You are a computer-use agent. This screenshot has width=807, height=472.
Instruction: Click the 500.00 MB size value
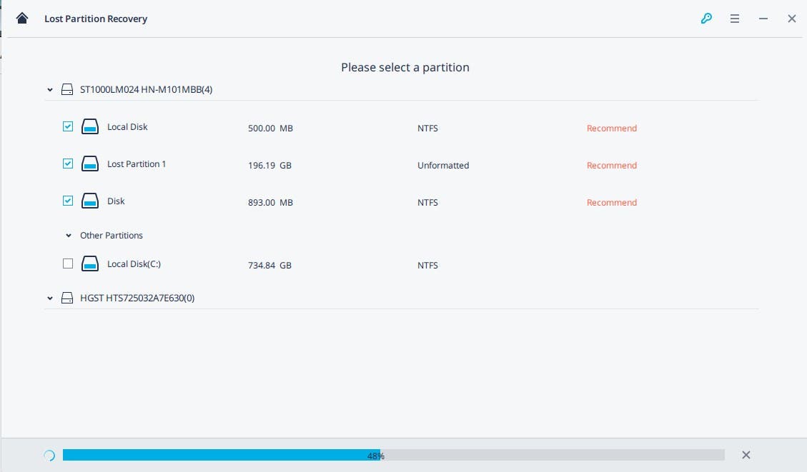point(270,129)
